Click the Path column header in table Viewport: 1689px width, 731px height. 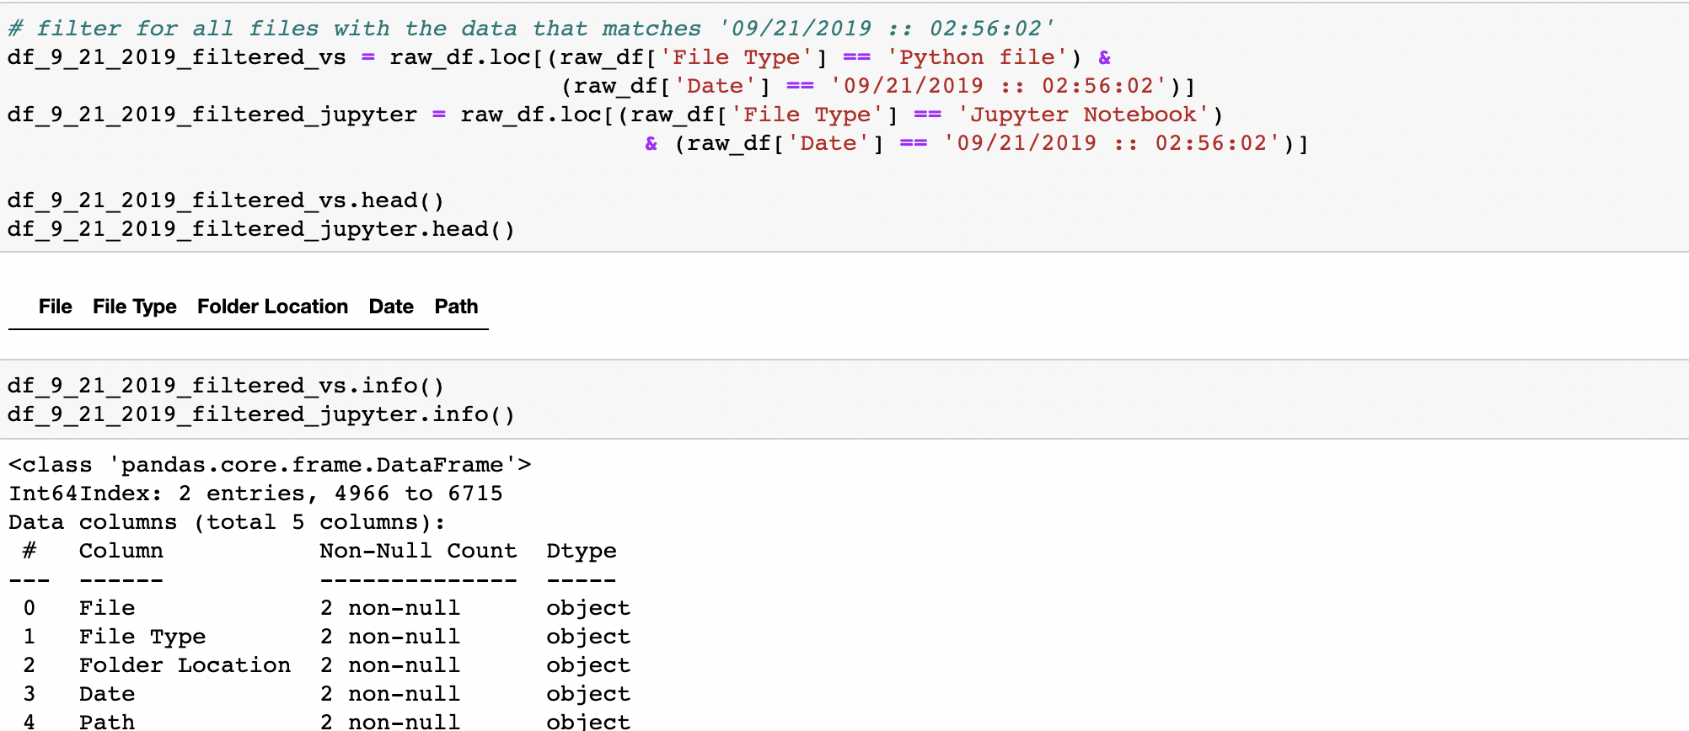tap(456, 307)
